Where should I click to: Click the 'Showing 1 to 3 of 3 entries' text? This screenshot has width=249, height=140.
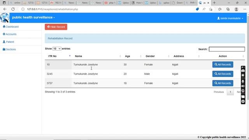(x=60, y=92)
